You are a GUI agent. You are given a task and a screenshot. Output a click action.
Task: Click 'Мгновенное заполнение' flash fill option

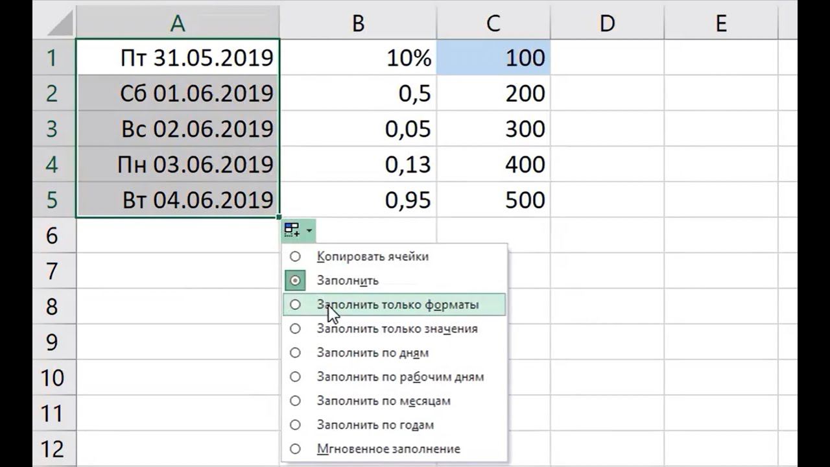click(388, 449)
